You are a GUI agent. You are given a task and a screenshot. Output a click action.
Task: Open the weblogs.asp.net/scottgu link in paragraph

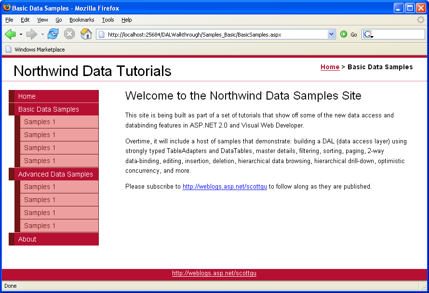225,187
